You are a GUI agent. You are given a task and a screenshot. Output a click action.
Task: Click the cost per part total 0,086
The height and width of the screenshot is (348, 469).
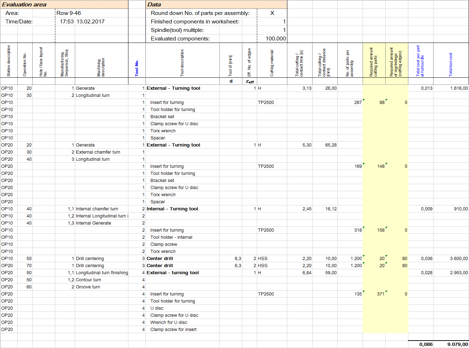point(426,344)
